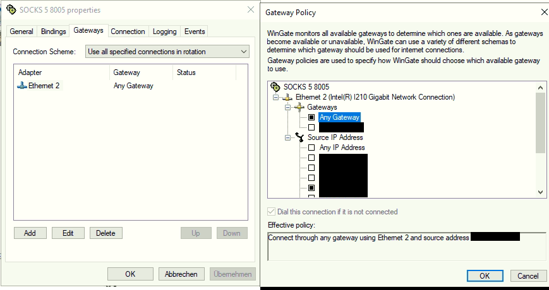The height and width of the screenshot is (290, 549).
Task: Click the Delete button
Action: click(x=106, y=233)
